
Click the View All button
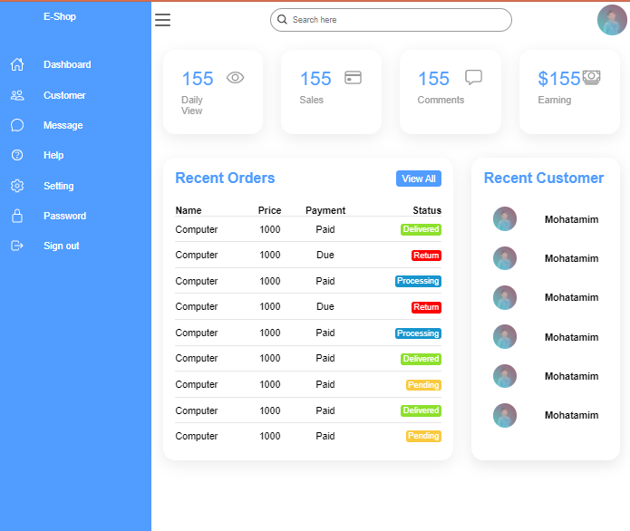pyautogui.click(x=419, y=179)
